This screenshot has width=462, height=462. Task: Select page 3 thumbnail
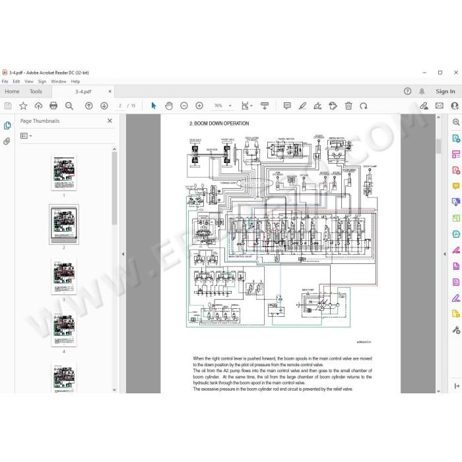coord(64,277)
